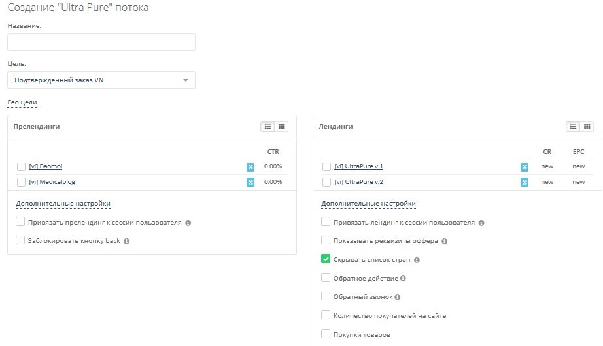Screen dimensions: 603x346
Task: Toggle Дополнительные настройки under Прелендинги
Action: [63, 204]
